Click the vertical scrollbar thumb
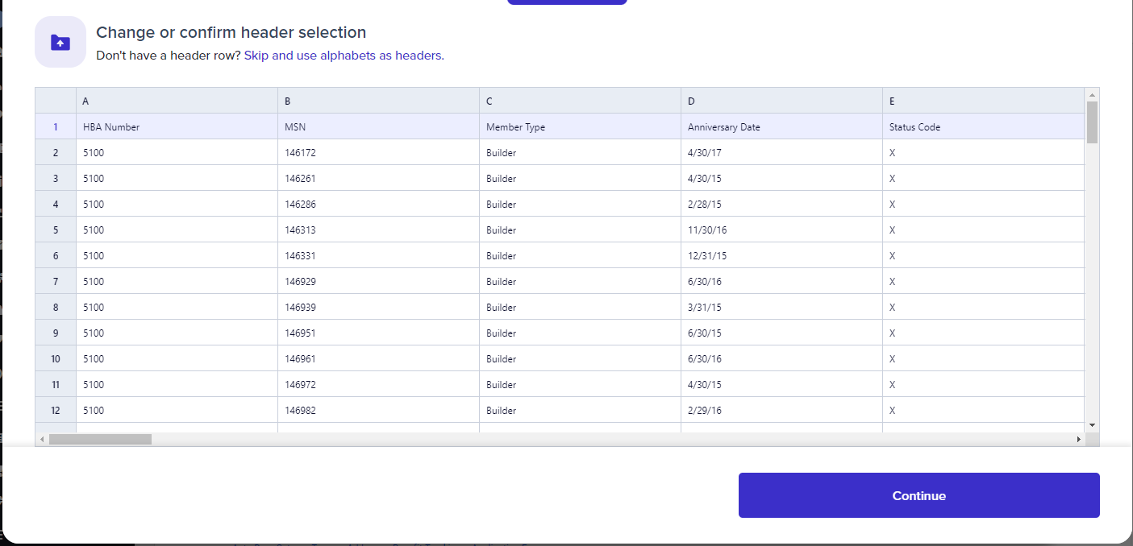 [x=1092, y=122]
